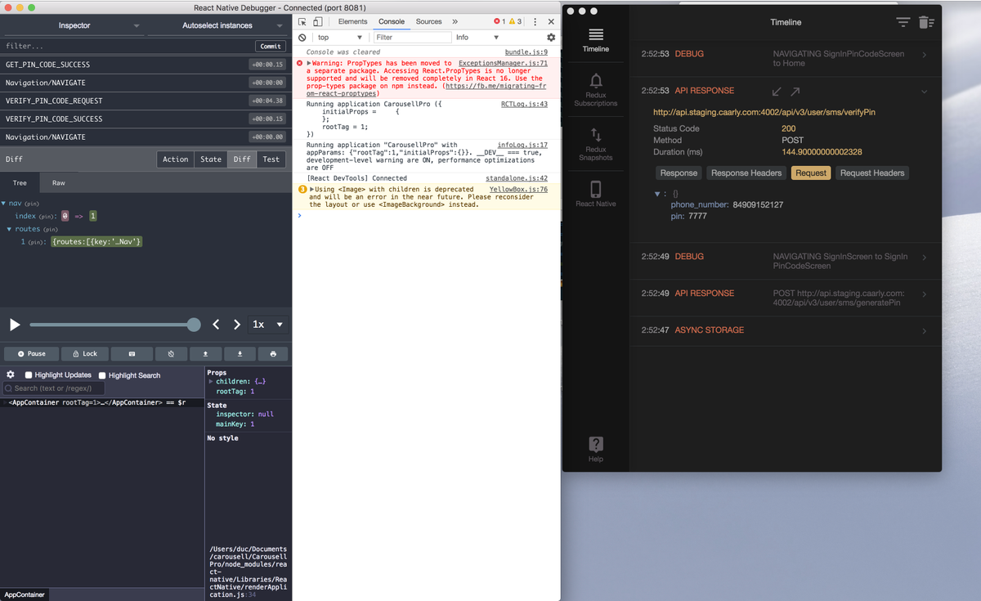Play the Redux action replay
The width and height of the screenshot is (981, 601).
click(15, 325)
